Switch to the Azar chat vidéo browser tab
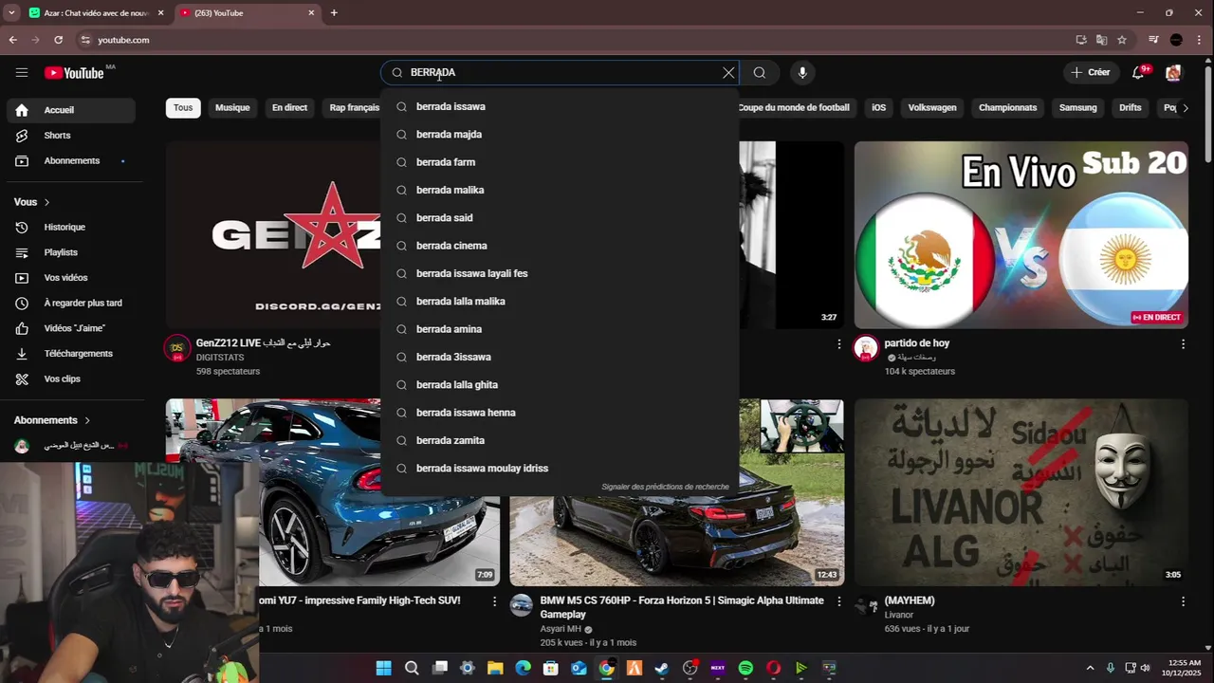Screen dimensions: 1214x683 click(x=96, y=13)
